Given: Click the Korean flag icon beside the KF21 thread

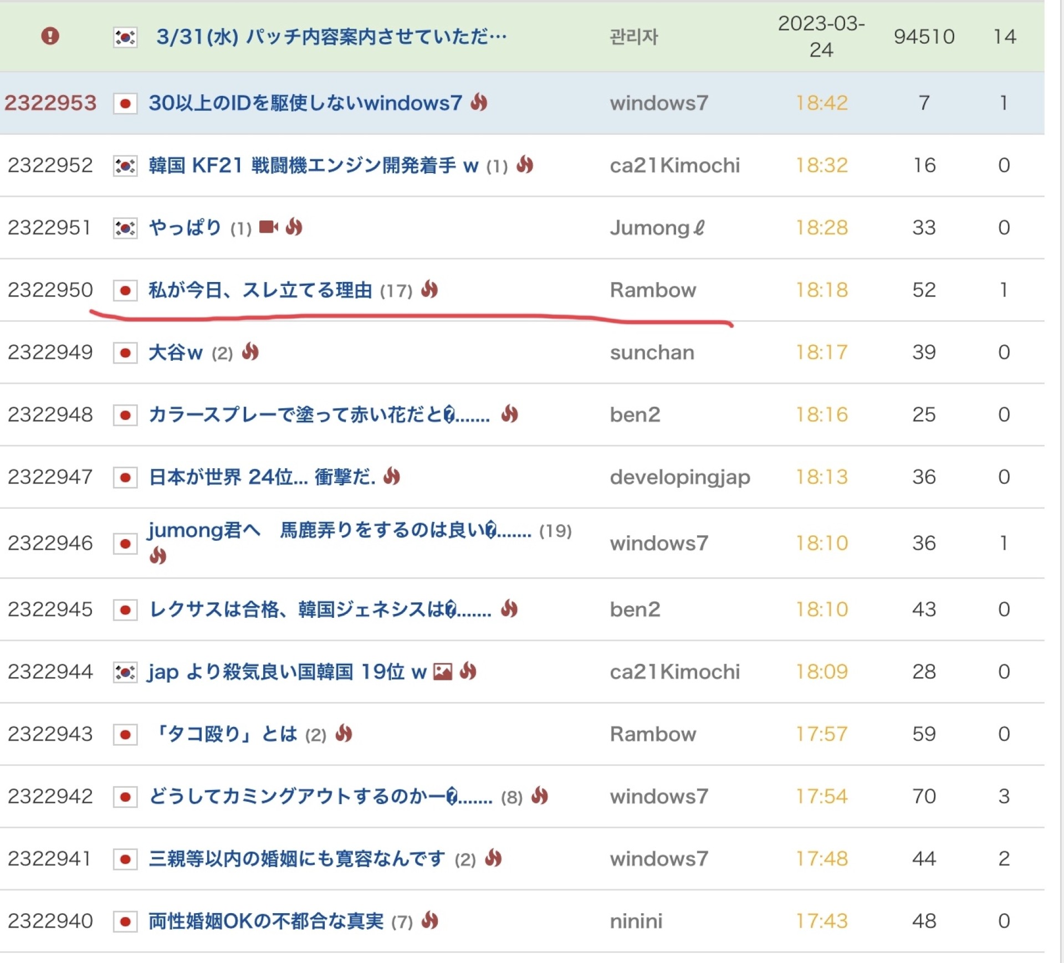Looking at the screenshot, I should pyautogui.click(x=126, y=165).
